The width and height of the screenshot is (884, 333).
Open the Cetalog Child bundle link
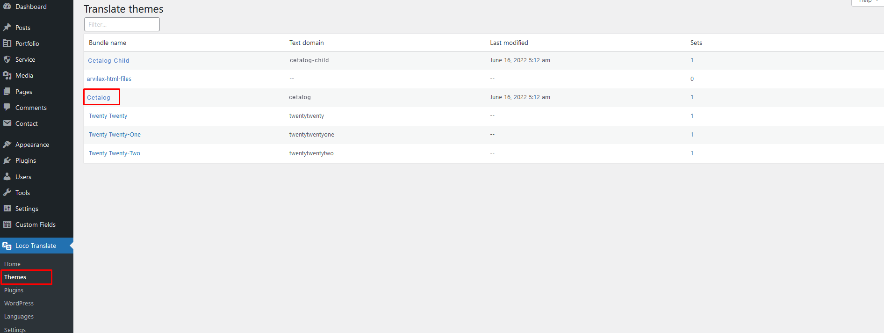(x=108, y=61)
